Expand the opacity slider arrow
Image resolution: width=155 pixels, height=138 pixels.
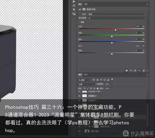tap(112, 84)
